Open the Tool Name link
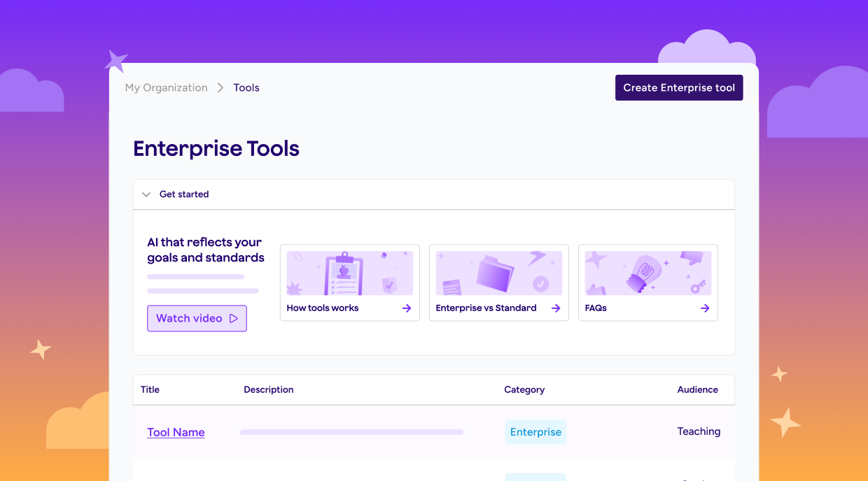 [x=176, y=432]
